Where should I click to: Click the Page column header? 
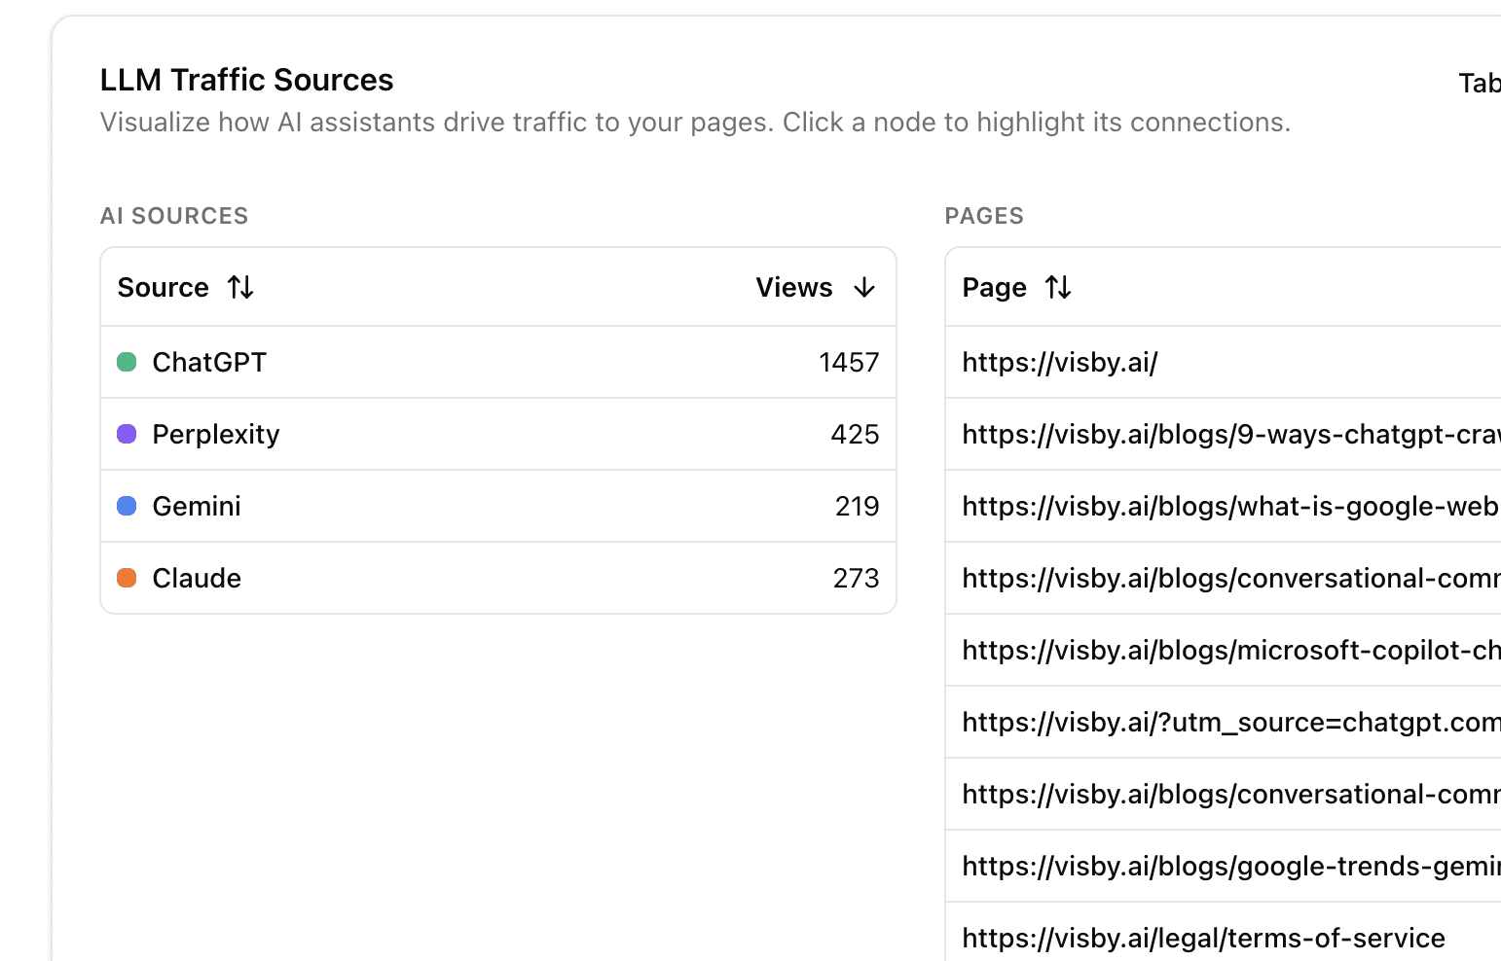(x=995, y=288)
